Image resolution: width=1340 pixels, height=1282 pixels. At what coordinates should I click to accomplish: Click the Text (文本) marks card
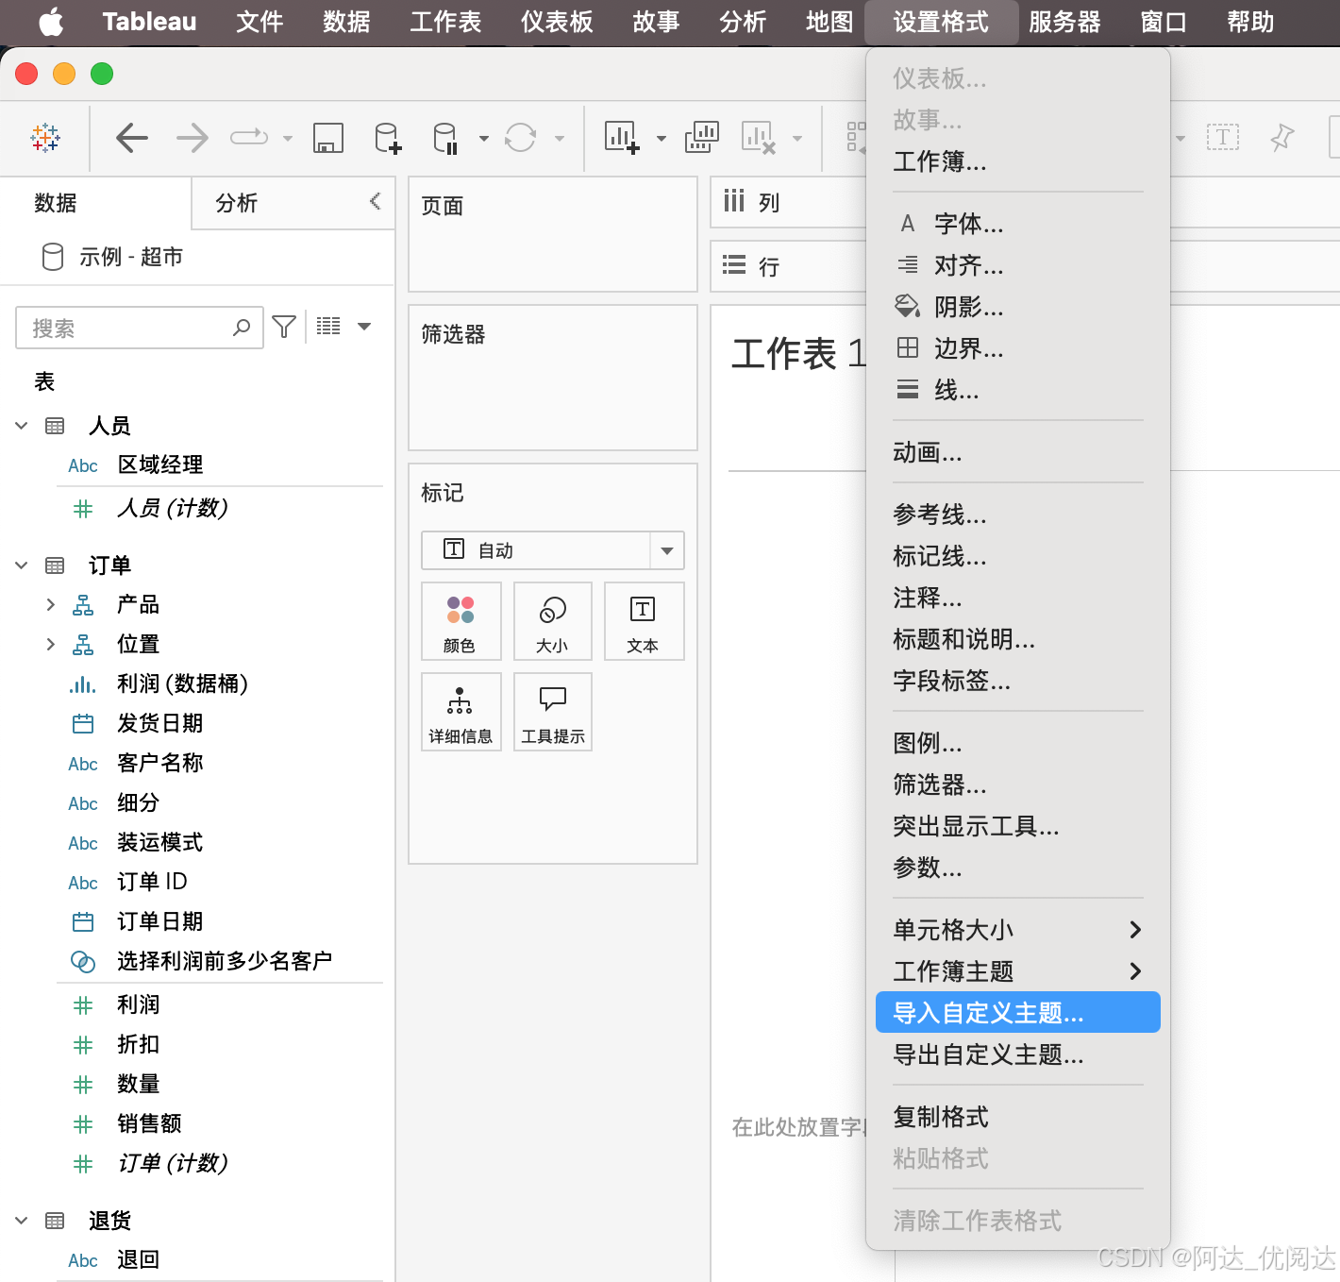tap(643, 620)
